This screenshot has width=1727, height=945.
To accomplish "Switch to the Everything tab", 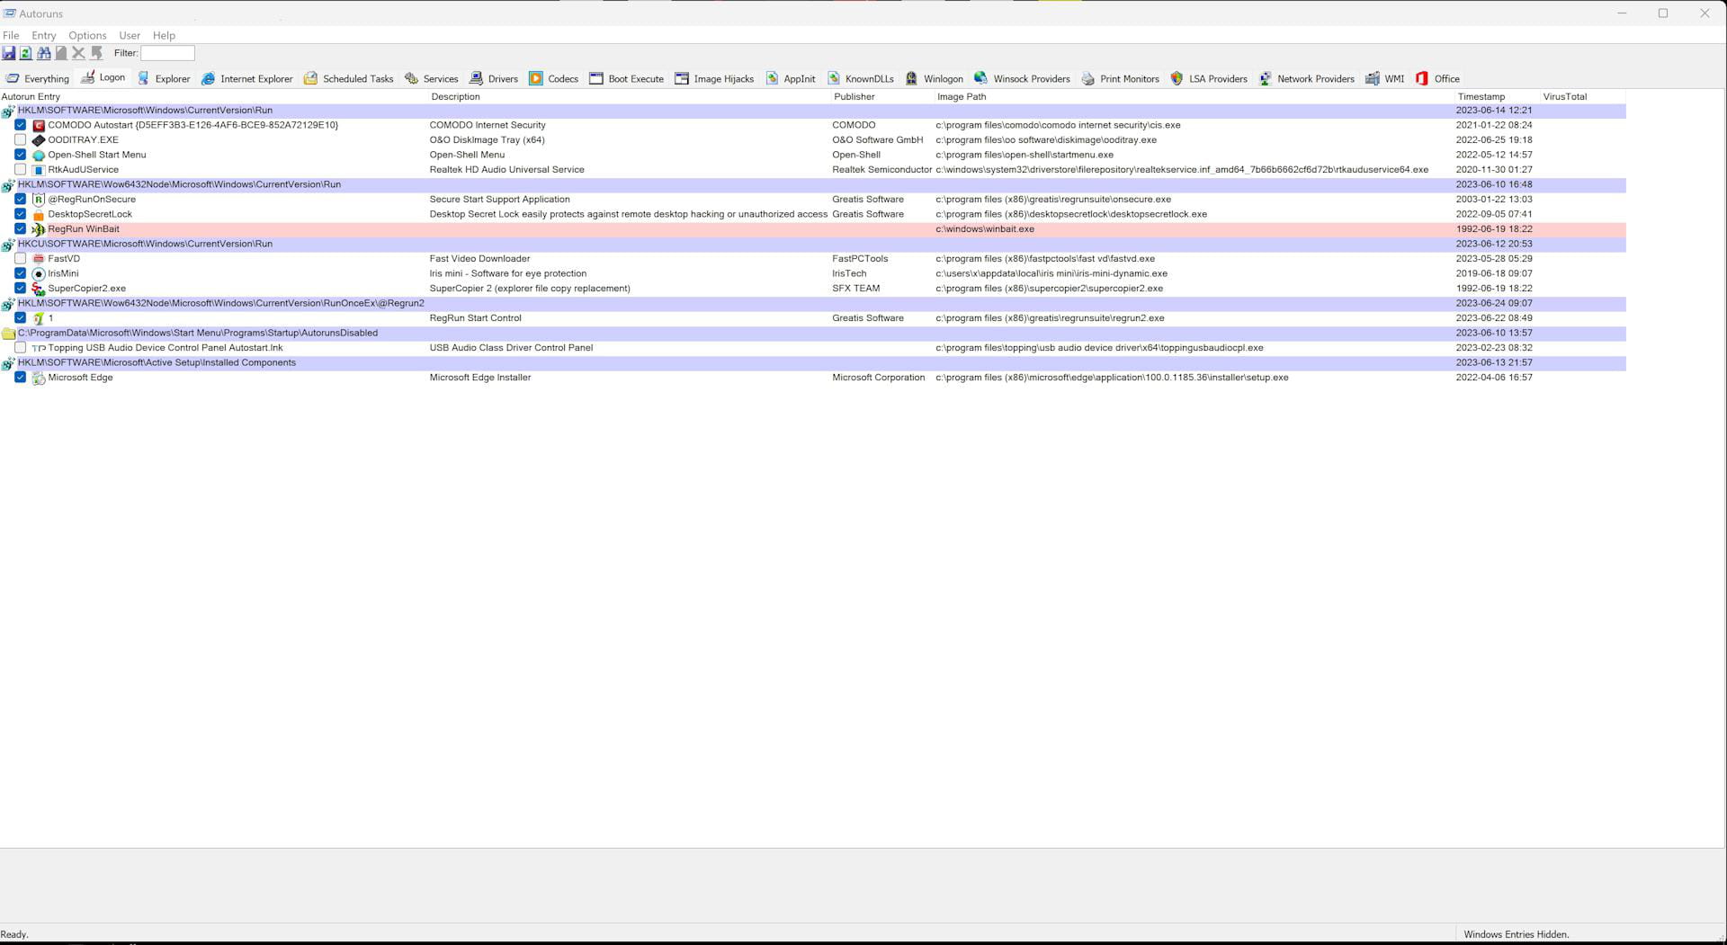I will (x=38, y=78).
